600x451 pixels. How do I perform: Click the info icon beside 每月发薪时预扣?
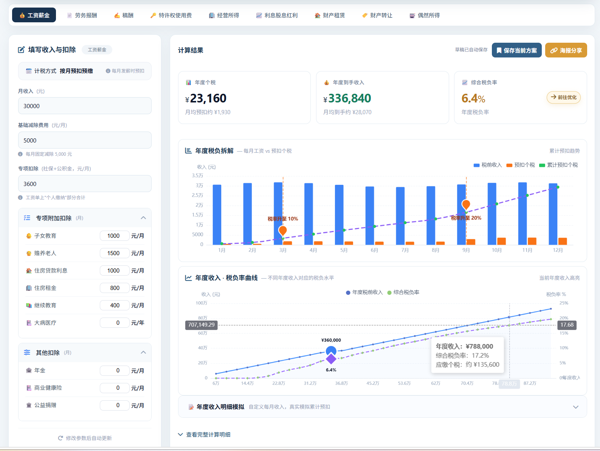pyautogui.click(x=108, y=71)
